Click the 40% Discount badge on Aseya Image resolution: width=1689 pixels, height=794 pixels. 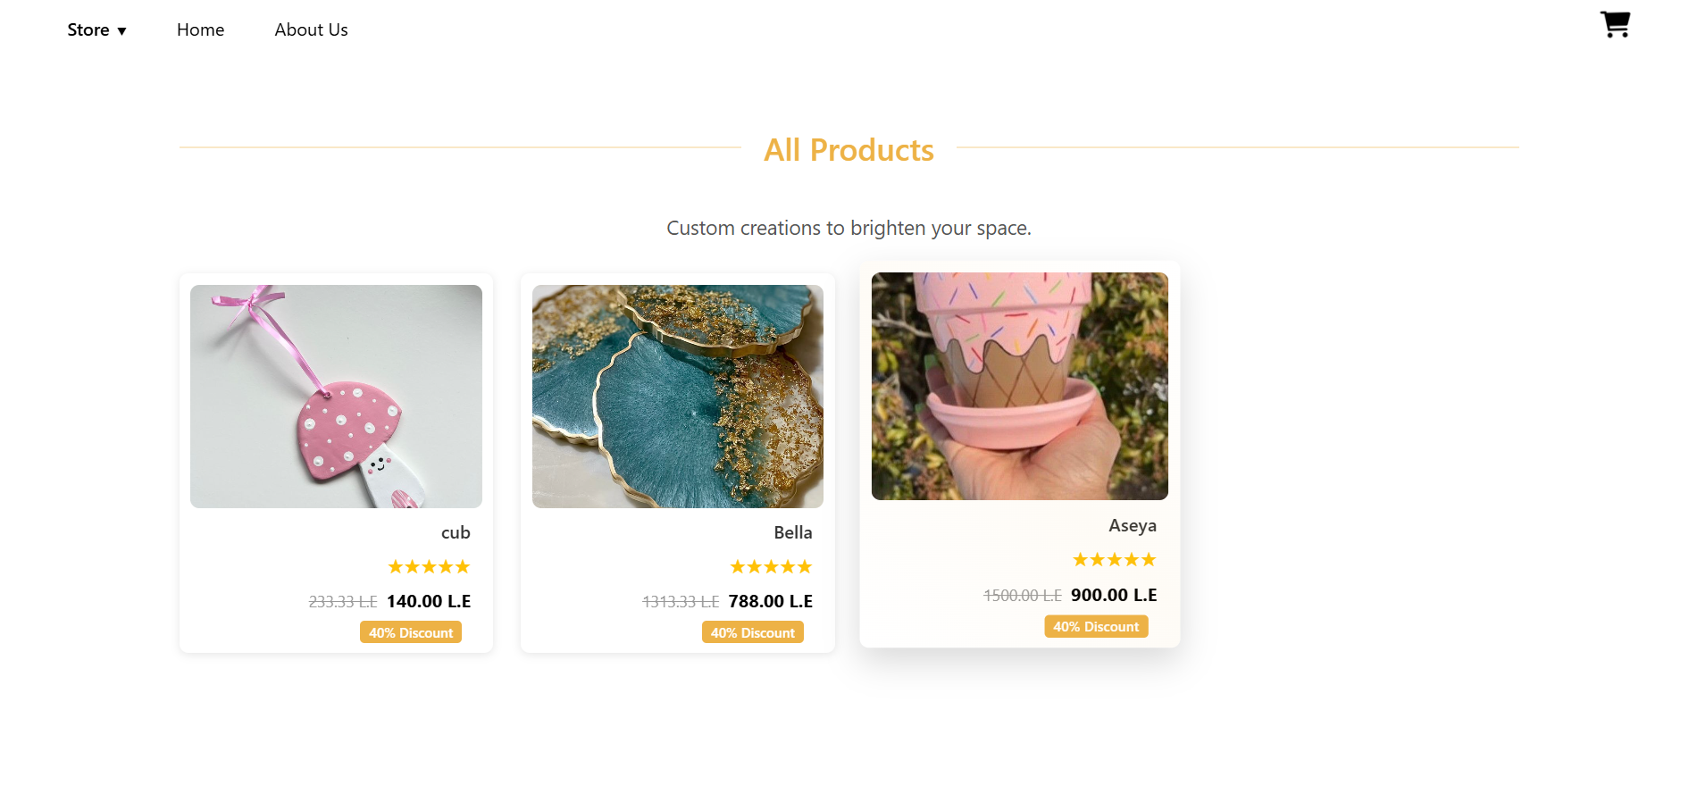(x=1096, y=626)
